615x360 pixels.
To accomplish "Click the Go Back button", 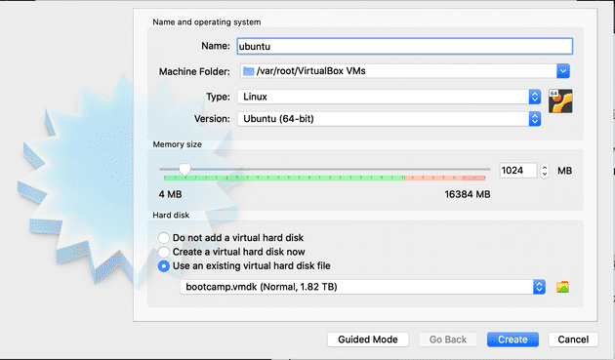I will 448,340.
